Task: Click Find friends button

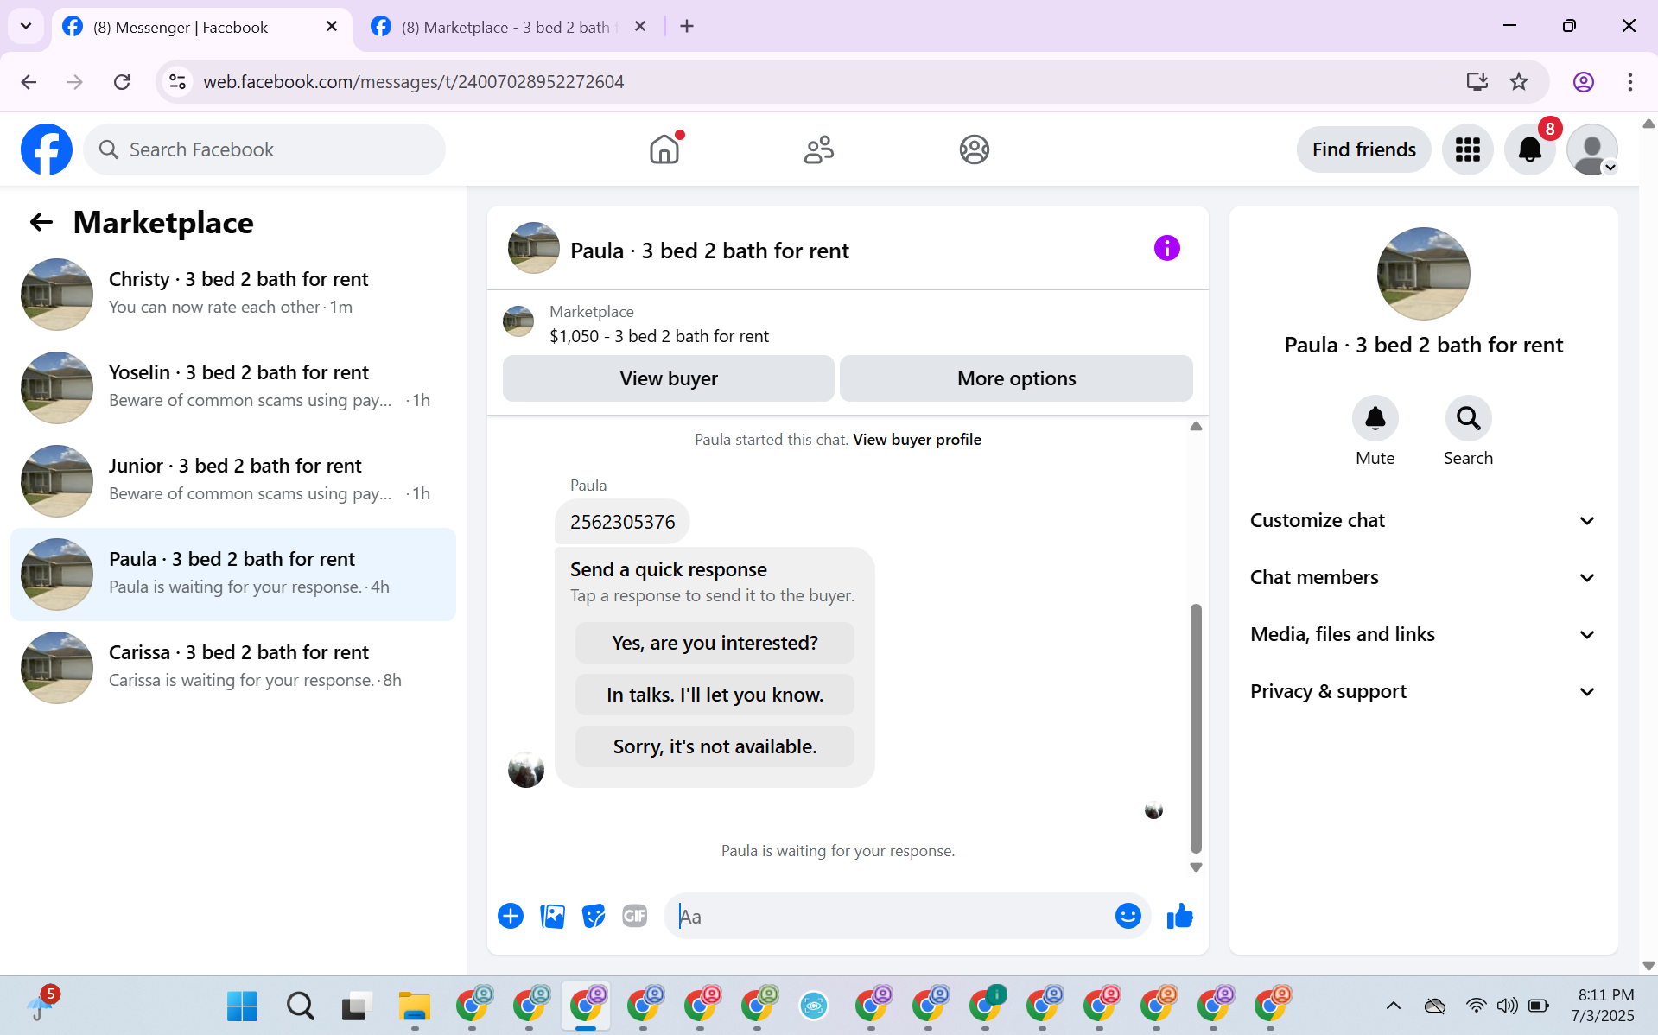Action: (1363, 149)
